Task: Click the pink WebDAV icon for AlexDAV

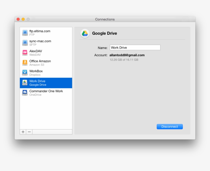Action: tap(25, 53)
